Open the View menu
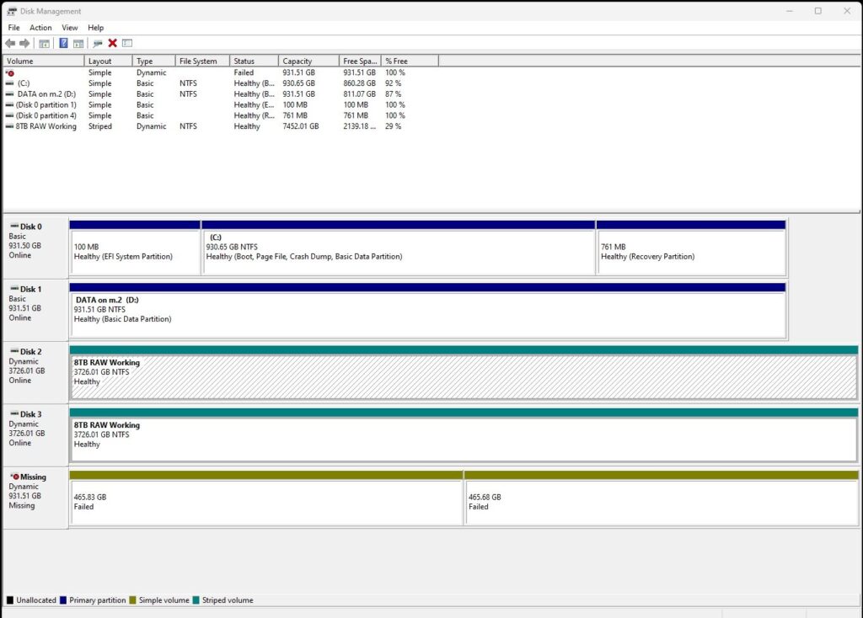This screenshot has height=618, width=863. 69,27
